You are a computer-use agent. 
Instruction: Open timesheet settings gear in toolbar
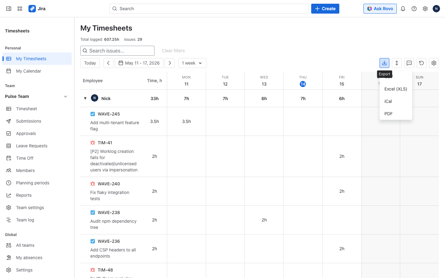(x=434, y=63)
